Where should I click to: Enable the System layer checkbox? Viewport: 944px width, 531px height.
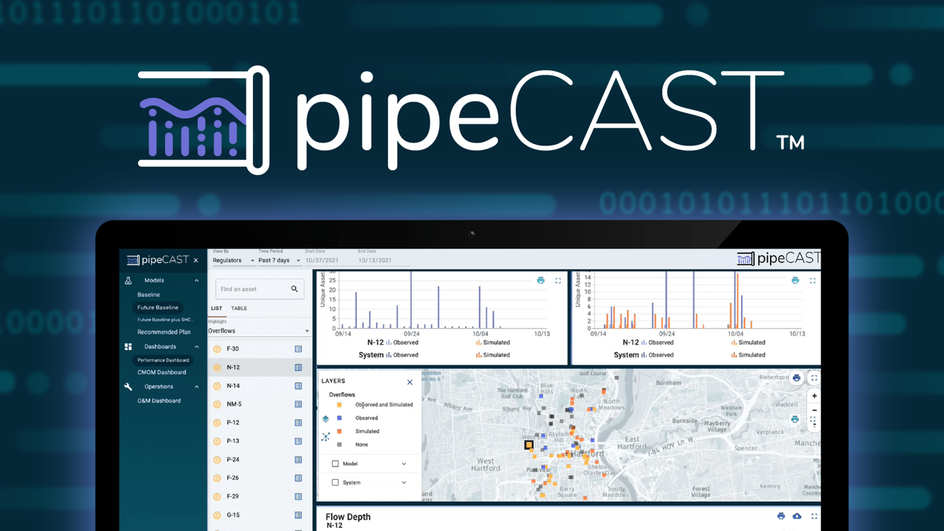click(x=335, y=483)
